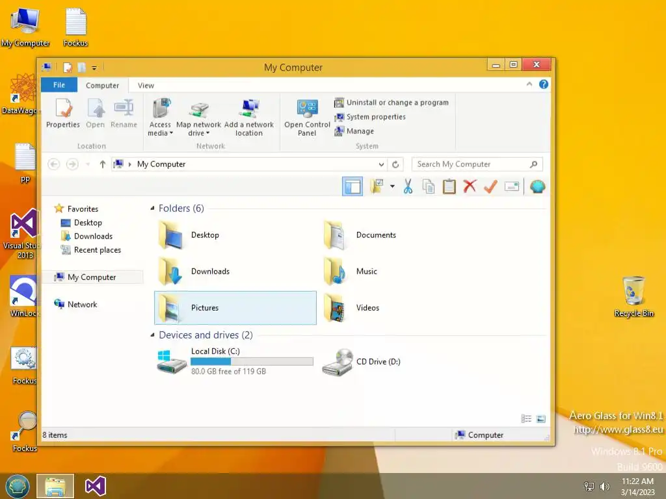Click the Cut scissors toolbar icon
Viewport: 666px width, 499px height.
(408, 186)
